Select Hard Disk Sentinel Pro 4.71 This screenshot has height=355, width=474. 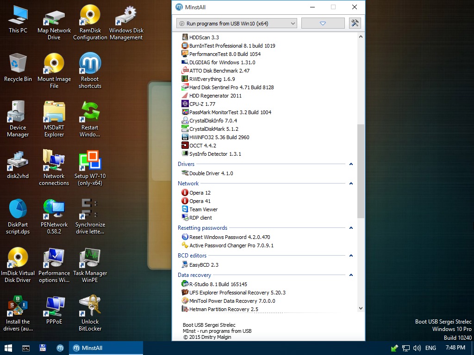click(x=228, y=87)
